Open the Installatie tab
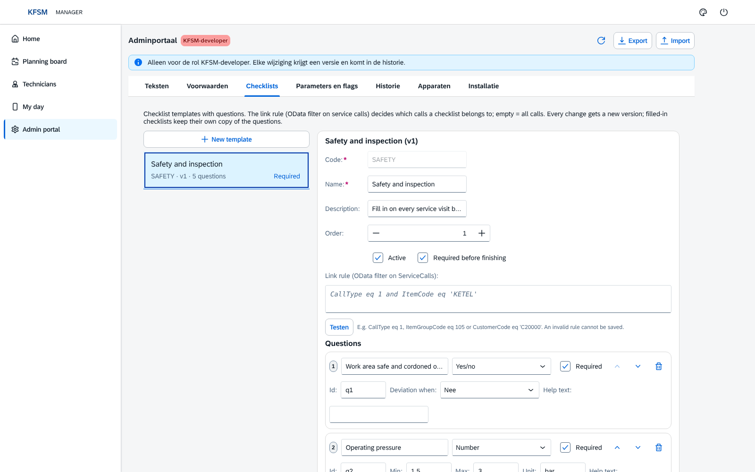This screenshot has width=755, height=472. [x=484, y=86]
